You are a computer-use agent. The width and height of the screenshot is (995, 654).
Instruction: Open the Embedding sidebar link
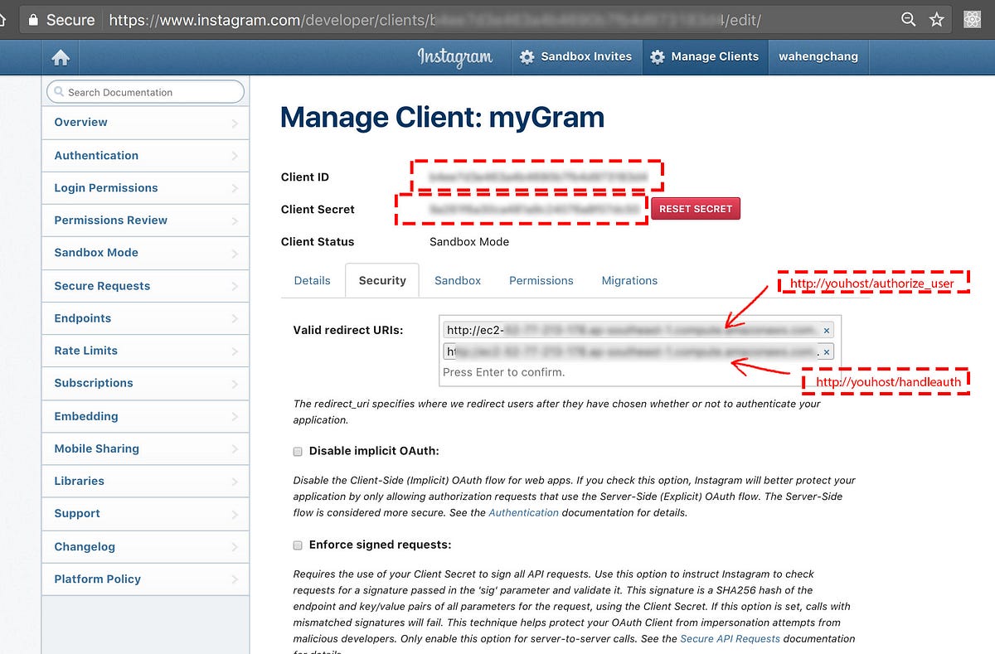click(145, 416)
